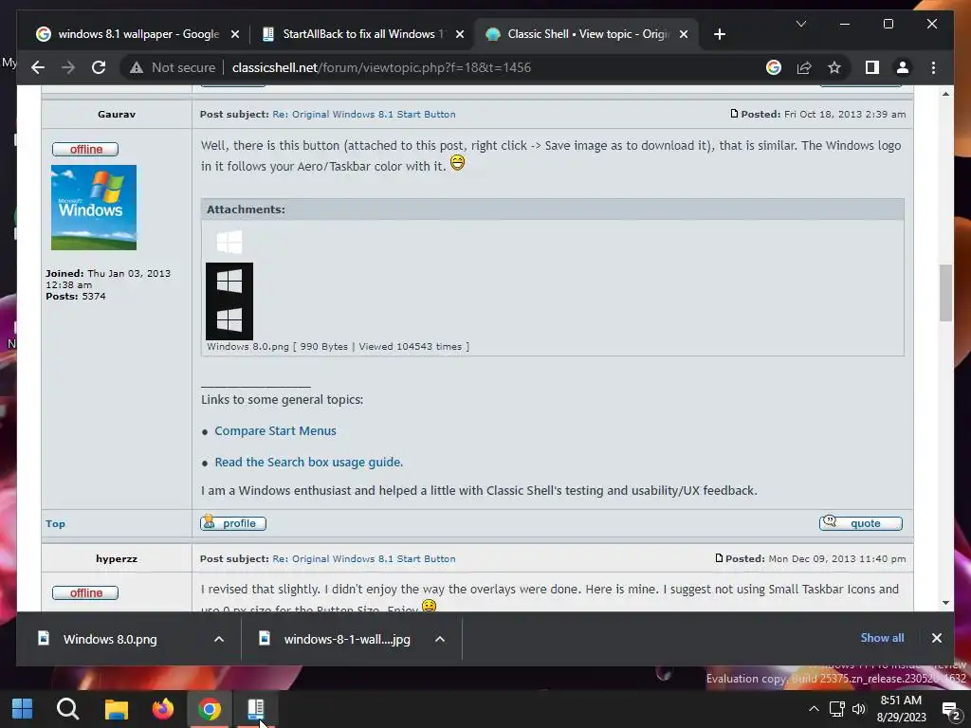Click the black Windows 8.0.png attachment image
Viewport: 971px width, 728px height.
pyautogui.click(x=229, y=301)
